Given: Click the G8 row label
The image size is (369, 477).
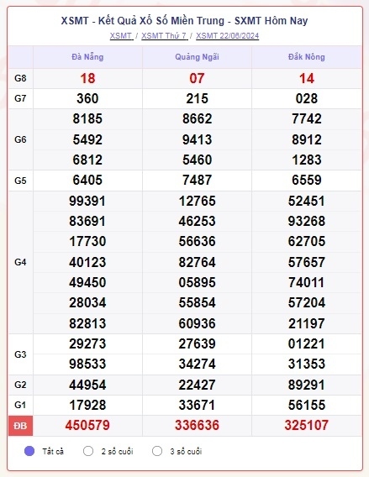Looking at the screenshot, I should click(x=20, y=78).
